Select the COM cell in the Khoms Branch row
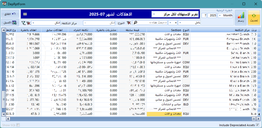 pyautogui.click(x=186, y=62)
